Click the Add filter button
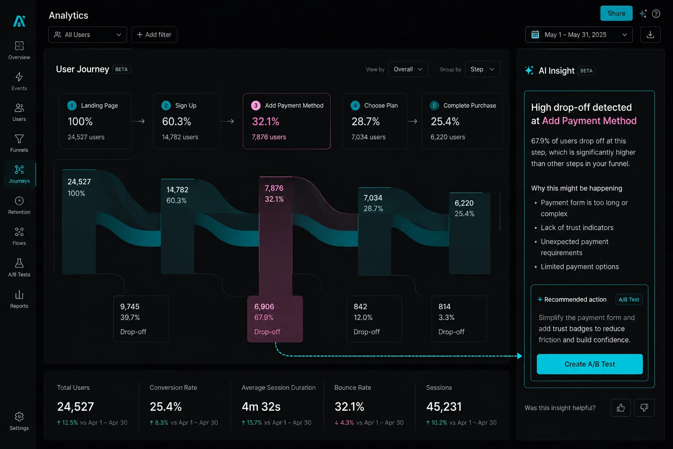 tap(154, 35)
